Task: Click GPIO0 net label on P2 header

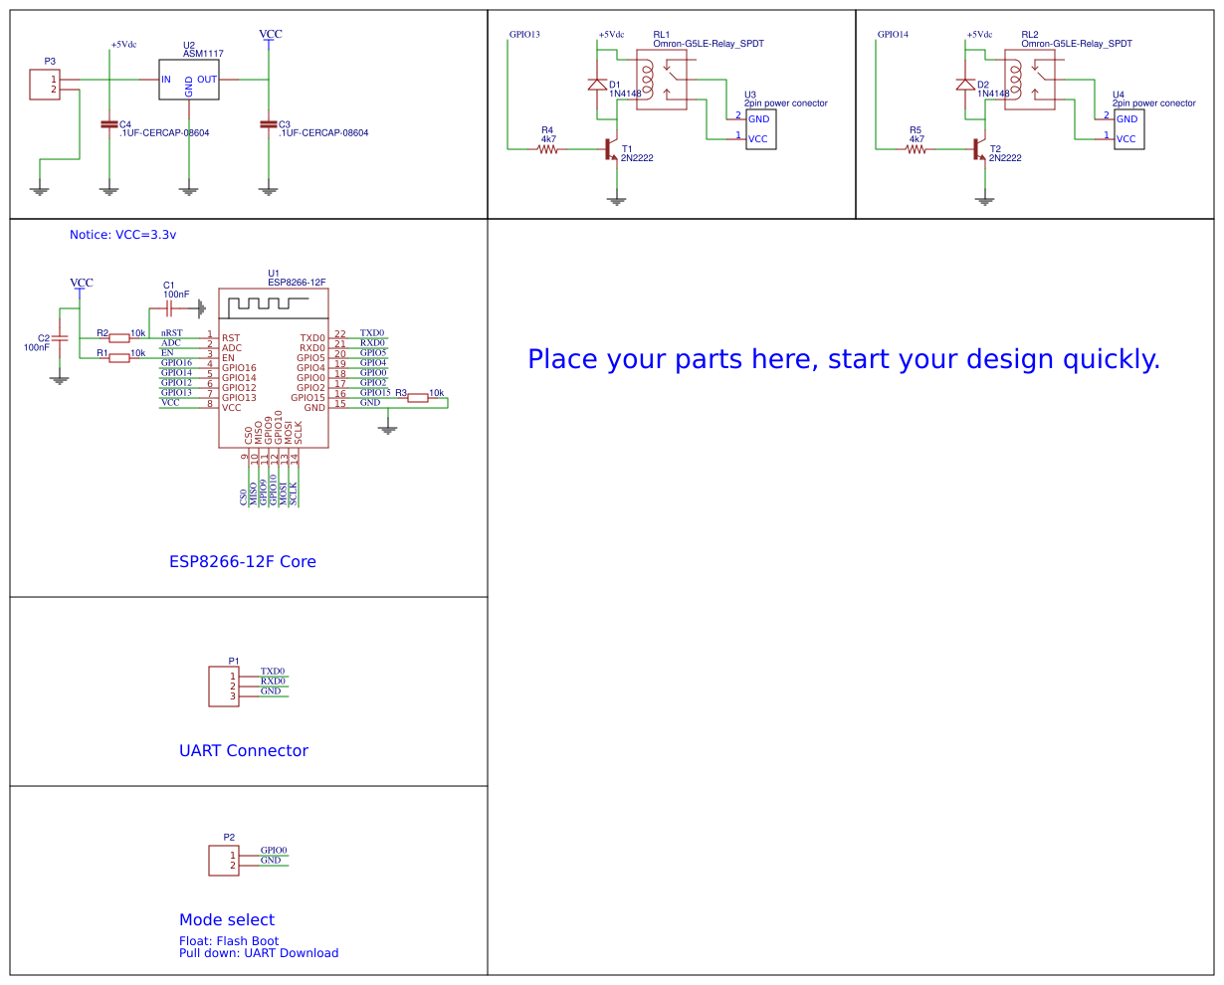Action: [x=274, y=851]
